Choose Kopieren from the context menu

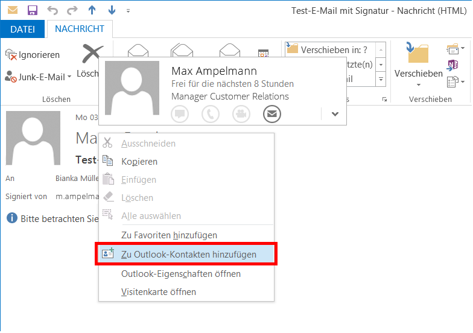(x=186, y=162)
